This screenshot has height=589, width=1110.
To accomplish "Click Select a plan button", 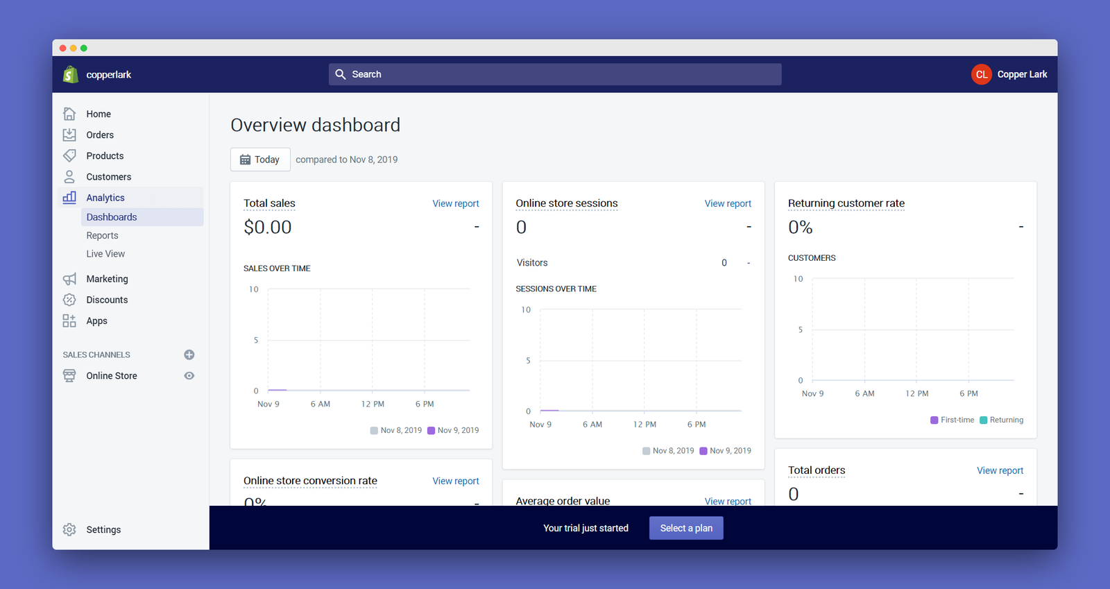I will (x=686, y=528).
